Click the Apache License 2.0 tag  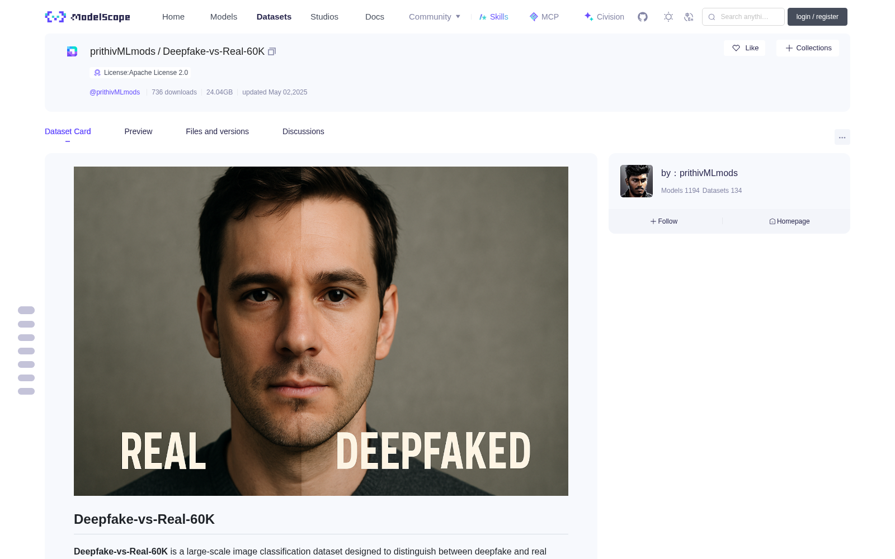tap(140, 73)
